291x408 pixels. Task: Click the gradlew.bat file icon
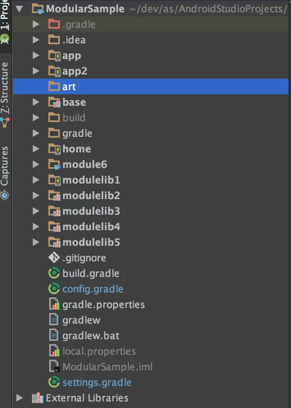tap(54, 335)
